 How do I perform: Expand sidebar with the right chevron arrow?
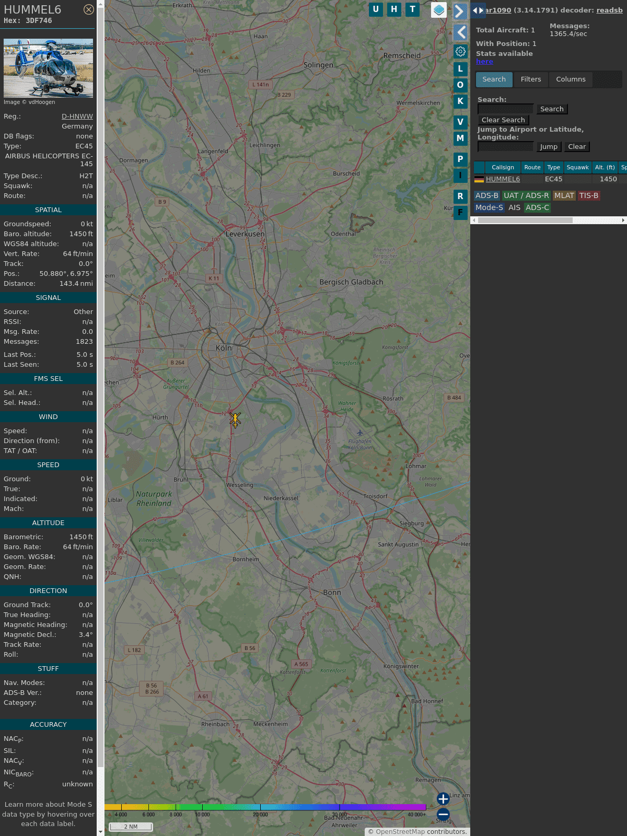tap(460, 11)
